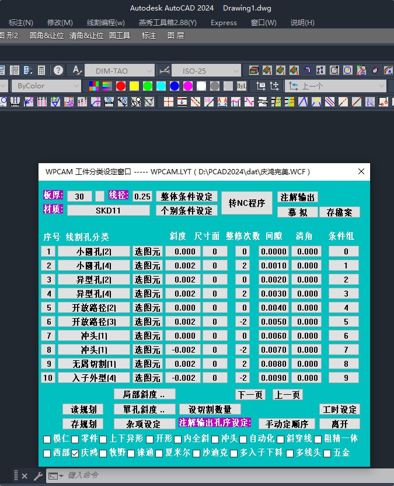Uncheck the 庆鸿 checkbox
Screen dimensions: 394x486
click(x=75, y=453)
